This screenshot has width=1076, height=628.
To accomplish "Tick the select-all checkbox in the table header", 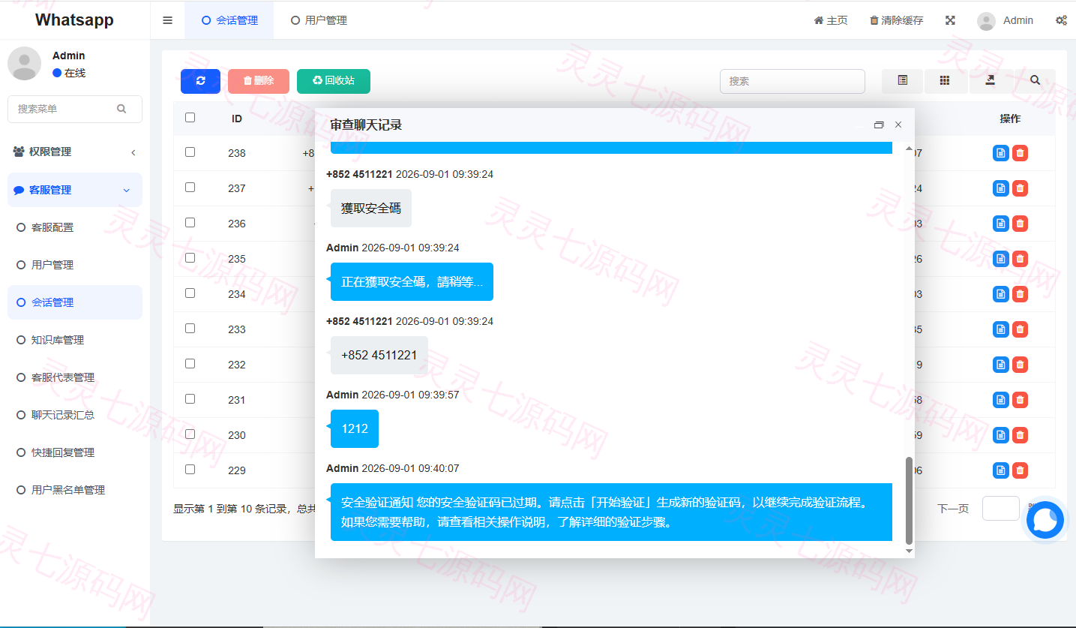I will pos(190,118).
